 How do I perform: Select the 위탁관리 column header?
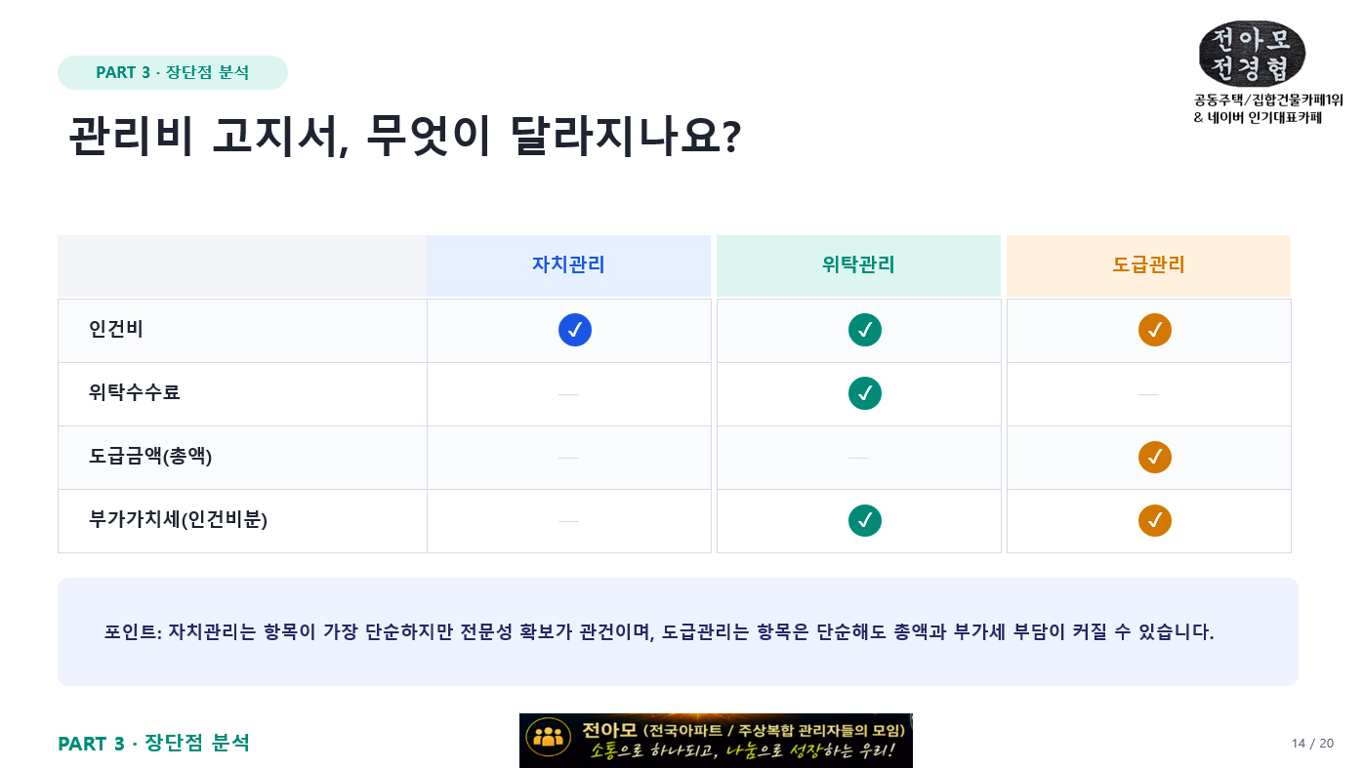[x=858, y=265]
